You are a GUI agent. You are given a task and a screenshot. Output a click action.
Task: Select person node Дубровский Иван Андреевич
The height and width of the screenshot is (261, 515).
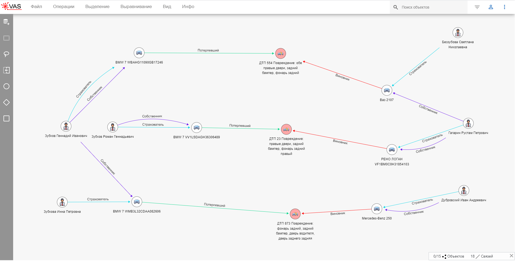464,191
